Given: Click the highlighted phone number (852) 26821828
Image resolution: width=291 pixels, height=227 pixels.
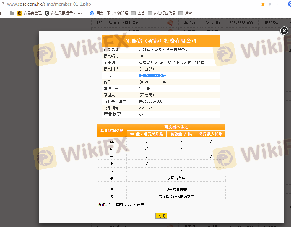Looking at the screenshot, I should point(152,75).
